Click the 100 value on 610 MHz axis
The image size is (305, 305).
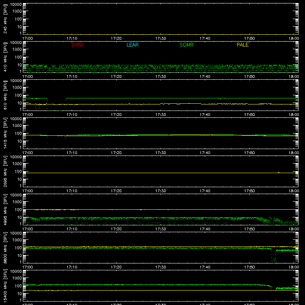coord(18,95)
